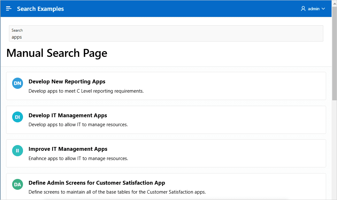
Task: Open Improve IT Management Apps result
Action: pyautogui.click(x=68, y=149)
